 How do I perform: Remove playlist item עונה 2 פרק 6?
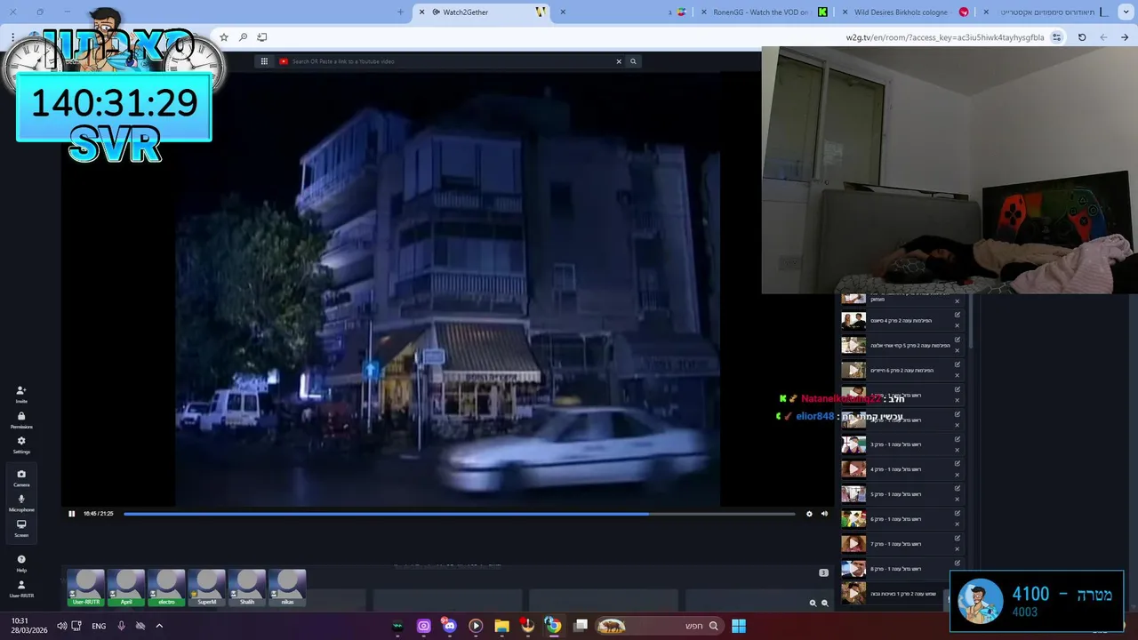pyautogui.click(x=958, y=376)
